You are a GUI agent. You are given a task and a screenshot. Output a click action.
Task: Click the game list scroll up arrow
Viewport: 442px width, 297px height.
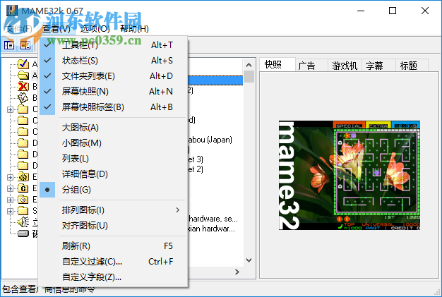click(249, 65)
